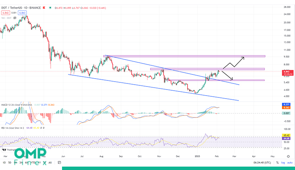The height and width of the screenshot is (170, 295).
Task: Click the 0.001 spread value
Action: point(14,13)
